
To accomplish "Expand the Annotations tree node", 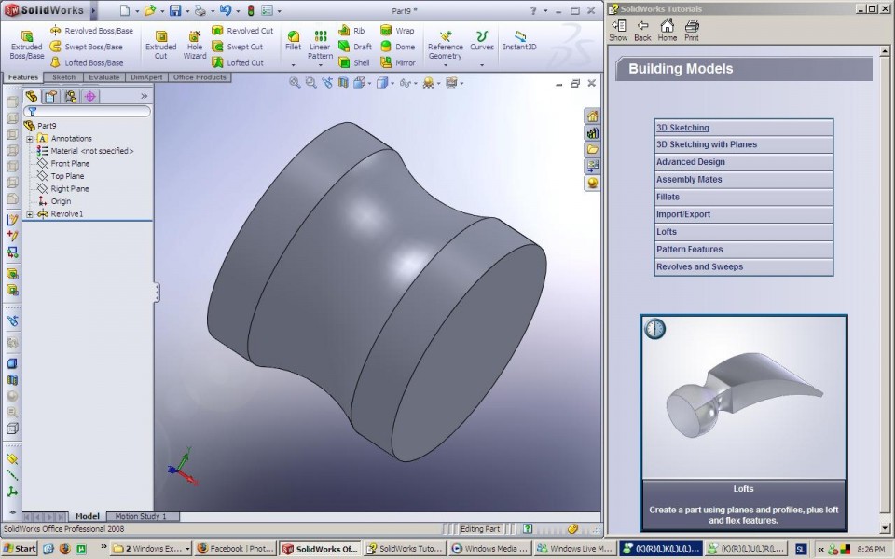I will [x=30, y=139].
